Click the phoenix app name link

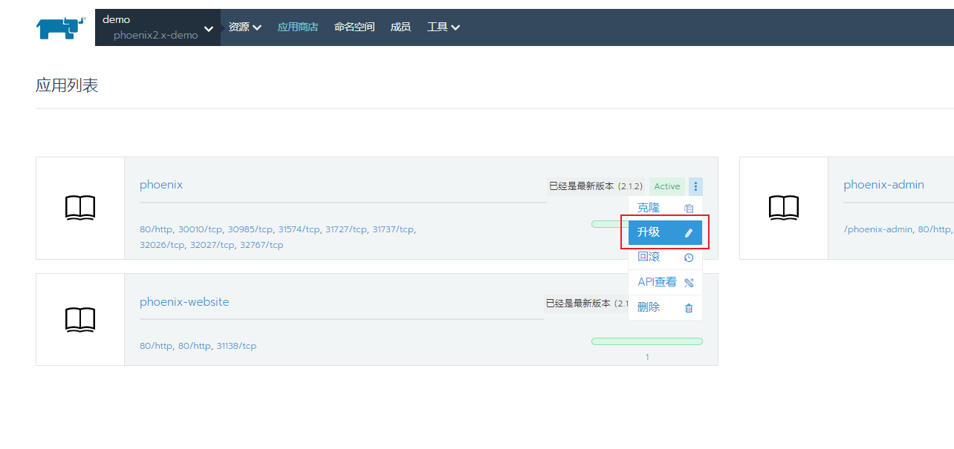click(161, 185)
